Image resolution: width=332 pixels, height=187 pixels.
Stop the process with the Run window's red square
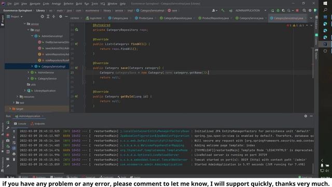point(8,135)
